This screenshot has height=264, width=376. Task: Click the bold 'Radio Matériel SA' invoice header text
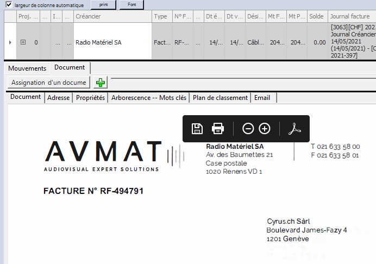tap(235, 146)
